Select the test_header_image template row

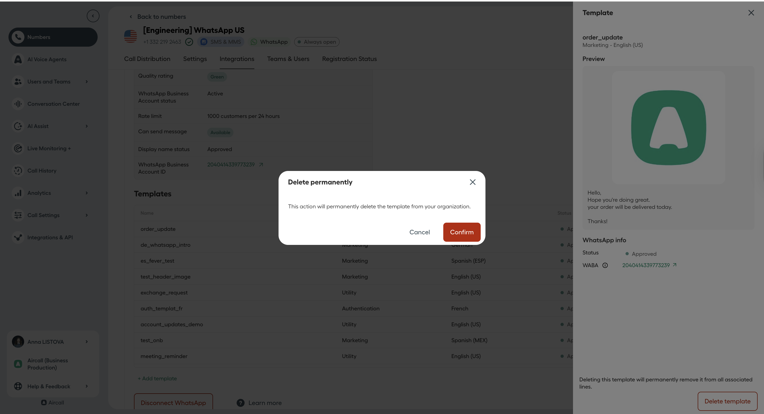tap(354, 276)
